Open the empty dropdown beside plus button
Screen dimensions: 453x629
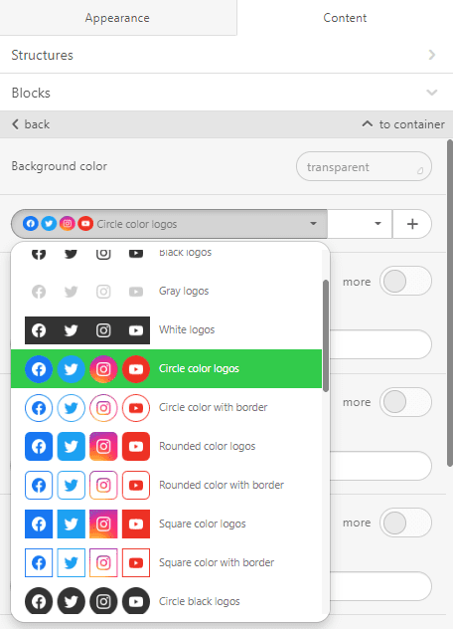point(360,224)
